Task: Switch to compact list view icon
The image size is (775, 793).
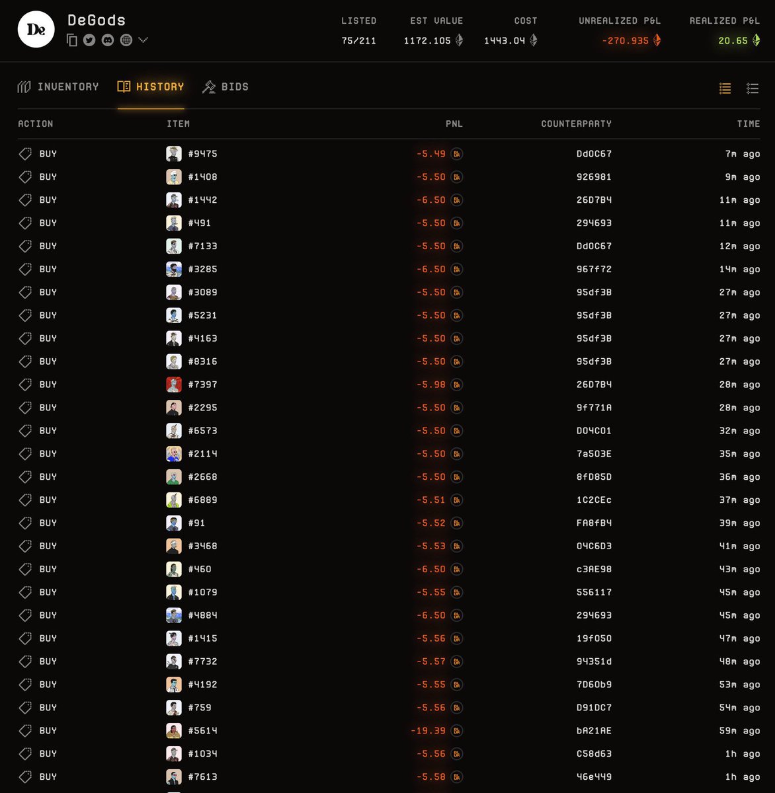Action: coord(725,88)
